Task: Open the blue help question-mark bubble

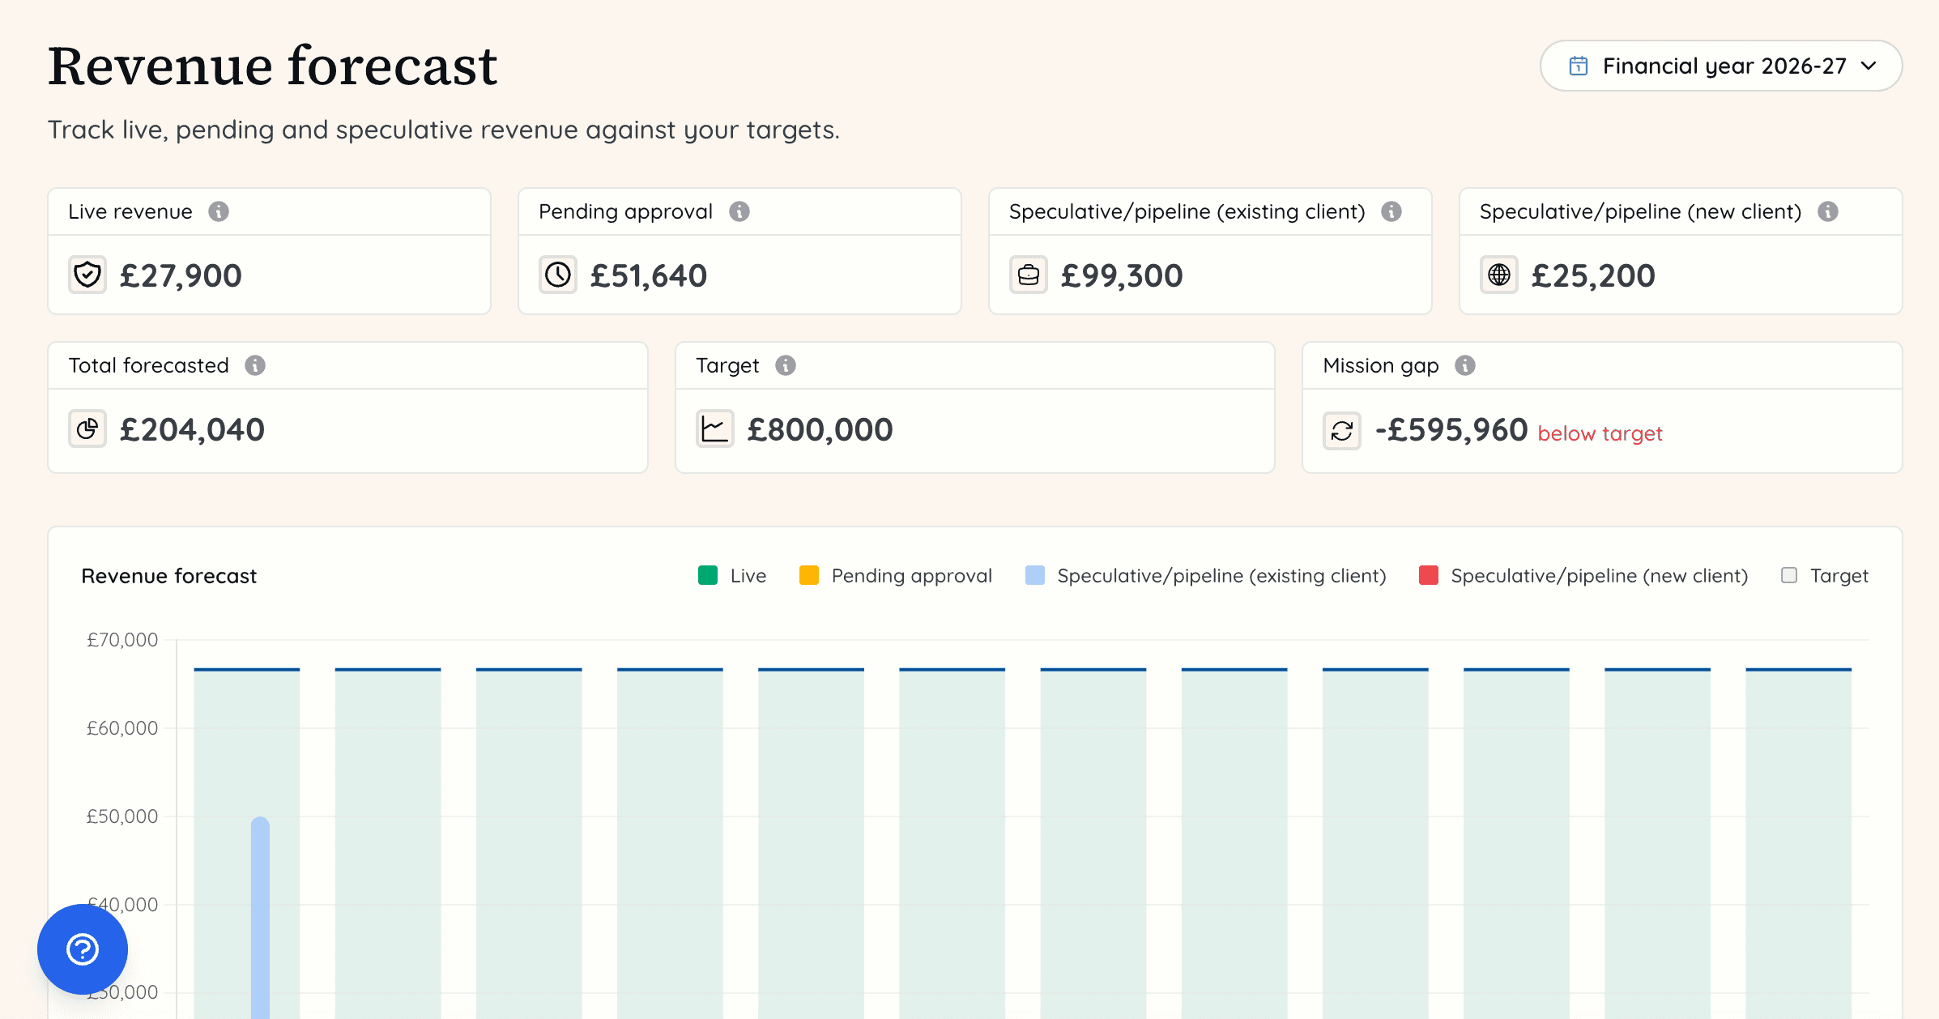Action: tap(83, 949)
